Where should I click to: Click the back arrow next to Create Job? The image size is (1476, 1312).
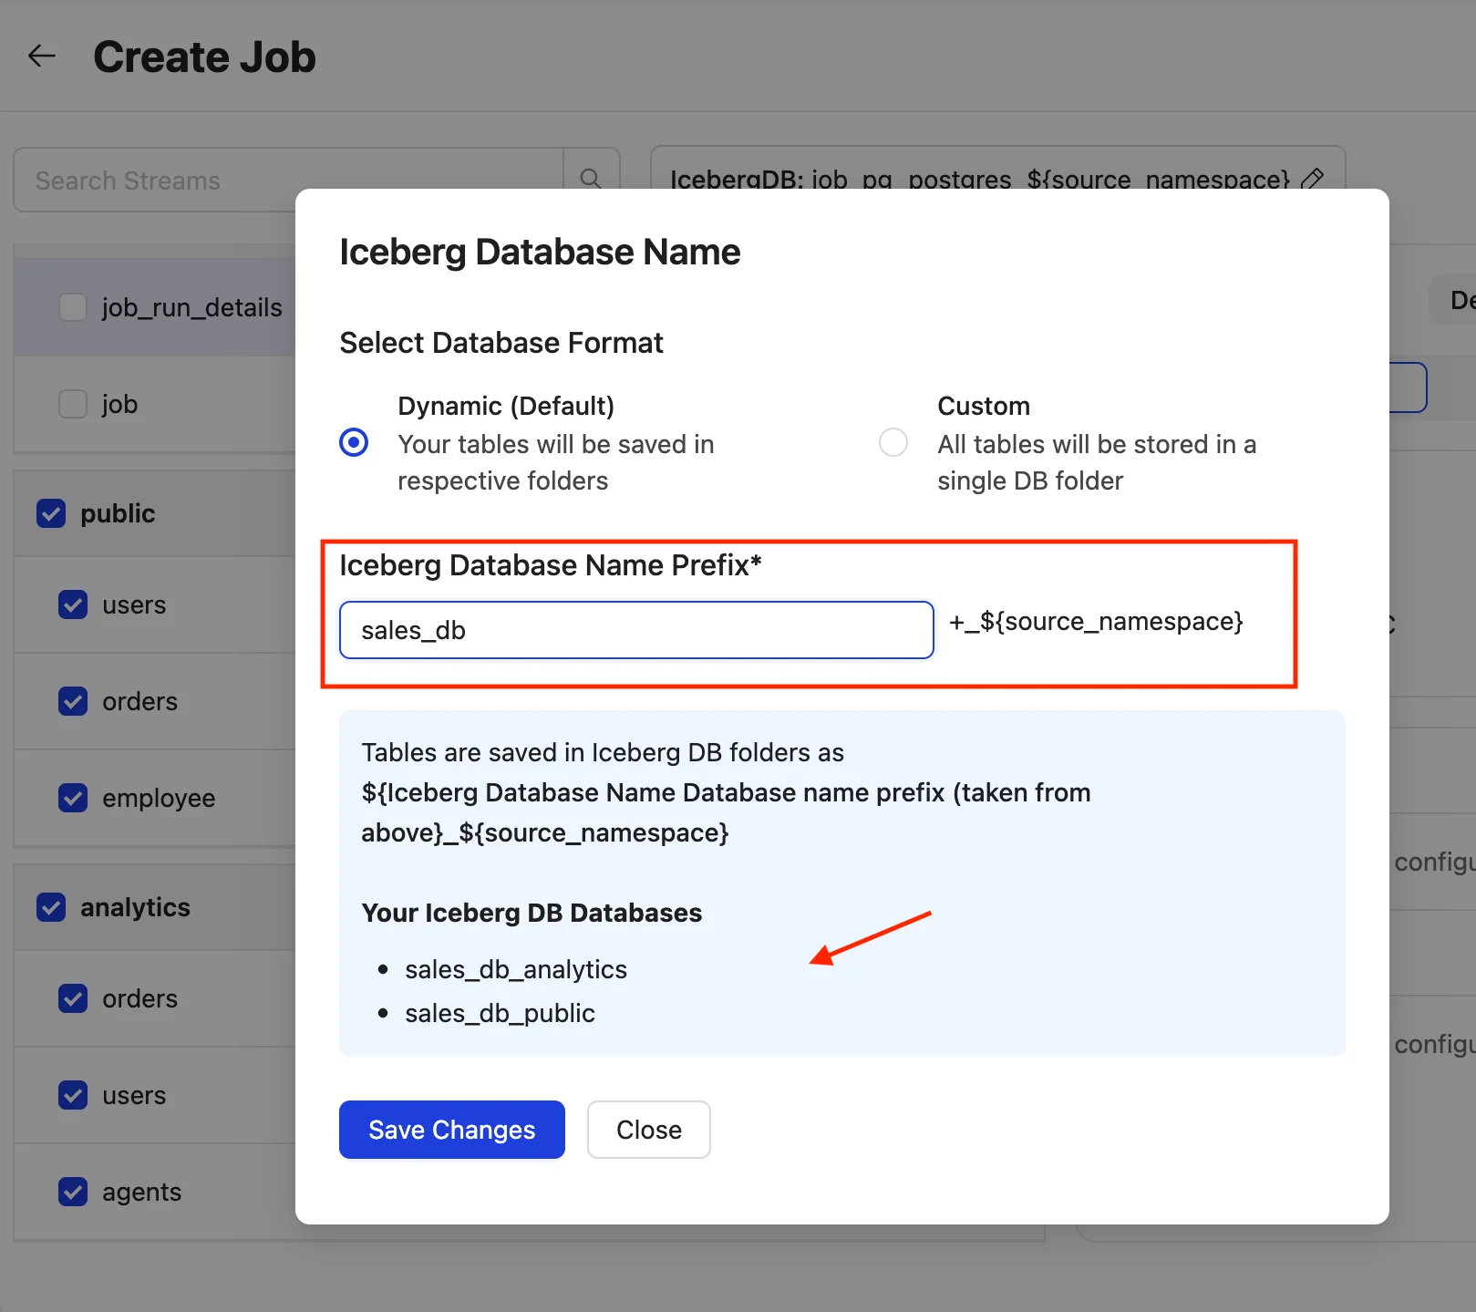tap(42, 57)
